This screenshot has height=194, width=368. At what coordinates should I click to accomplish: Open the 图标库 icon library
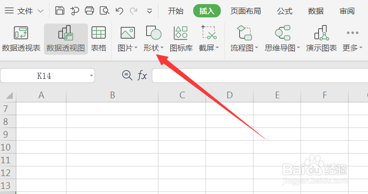181,39
